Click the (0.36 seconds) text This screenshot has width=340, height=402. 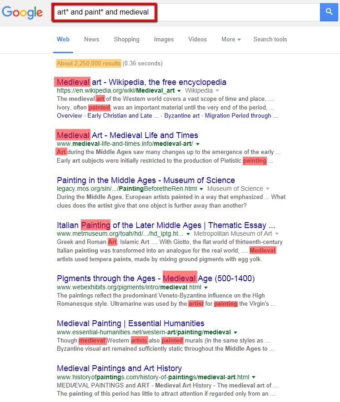142,63
